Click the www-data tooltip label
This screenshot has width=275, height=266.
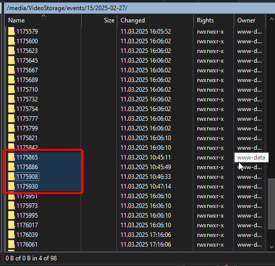252,157
